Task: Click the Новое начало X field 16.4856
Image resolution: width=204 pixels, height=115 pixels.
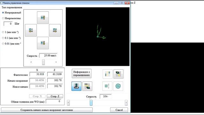Action: [37, 86]
